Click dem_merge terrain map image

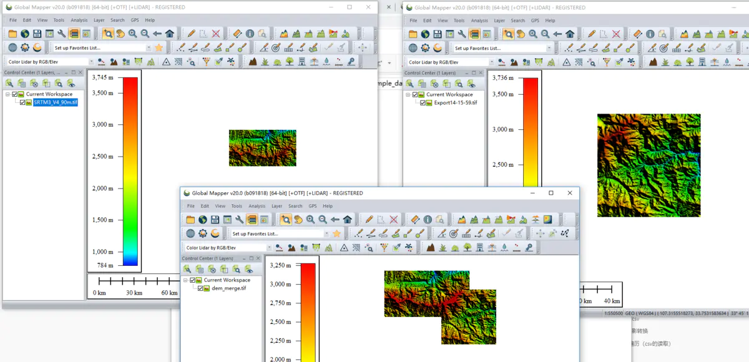[440, 307]
